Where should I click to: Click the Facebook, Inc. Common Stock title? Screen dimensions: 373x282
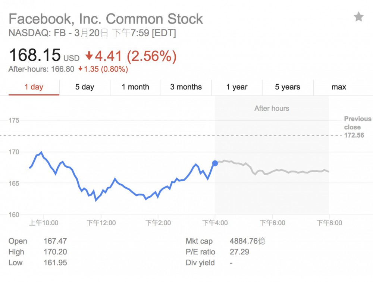(x=106, y=19)
